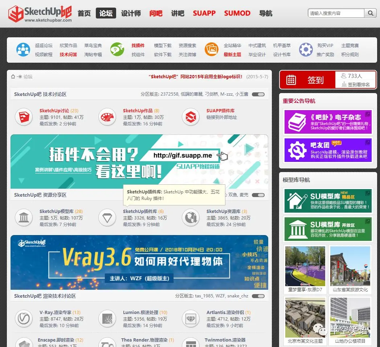Open the 最新主题 link
This screenshot has height=347, width=380.
232,54
